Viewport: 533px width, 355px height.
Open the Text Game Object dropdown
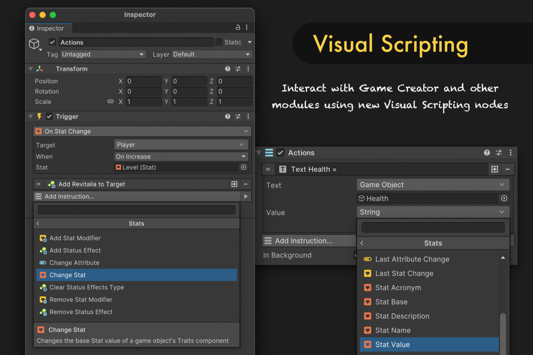point(433,185)
